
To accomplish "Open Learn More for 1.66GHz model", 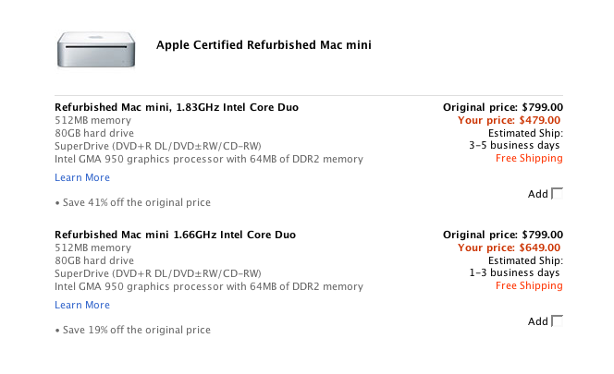I will 82,305.
